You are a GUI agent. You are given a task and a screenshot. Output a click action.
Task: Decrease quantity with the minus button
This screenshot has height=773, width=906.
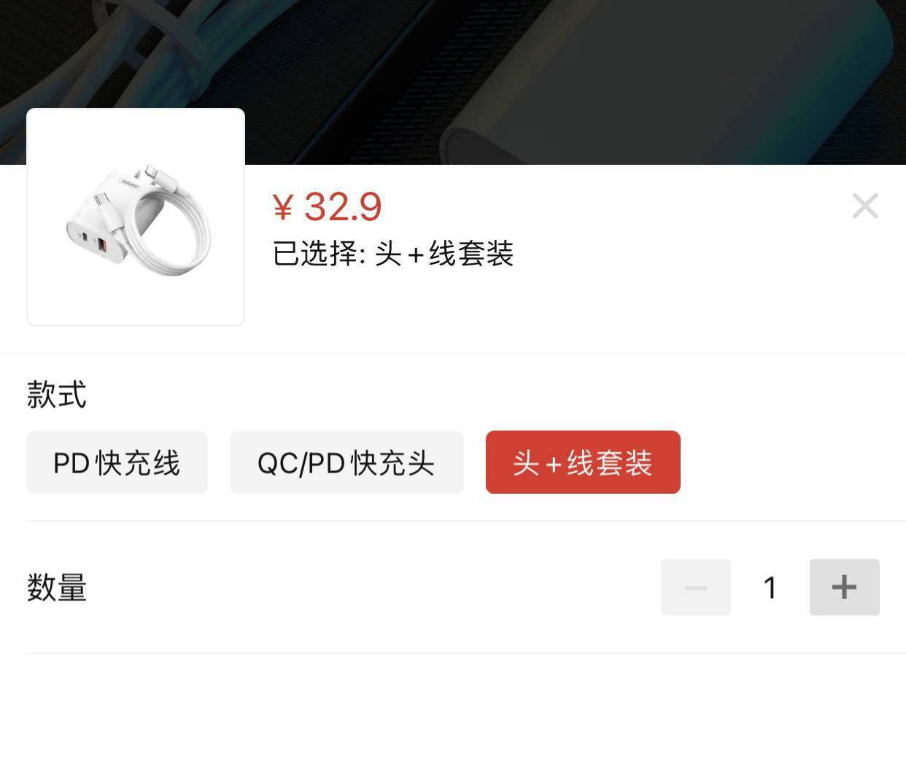click(x=695, y=587)
